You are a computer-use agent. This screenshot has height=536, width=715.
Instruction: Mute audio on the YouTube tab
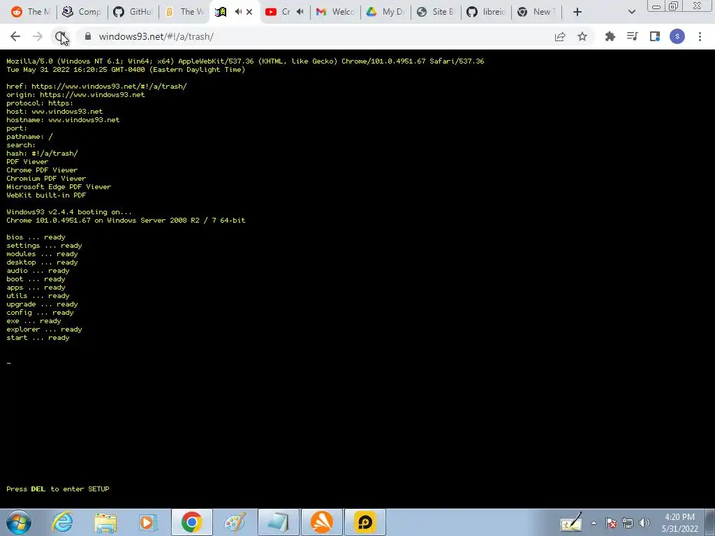pos(300,12)
